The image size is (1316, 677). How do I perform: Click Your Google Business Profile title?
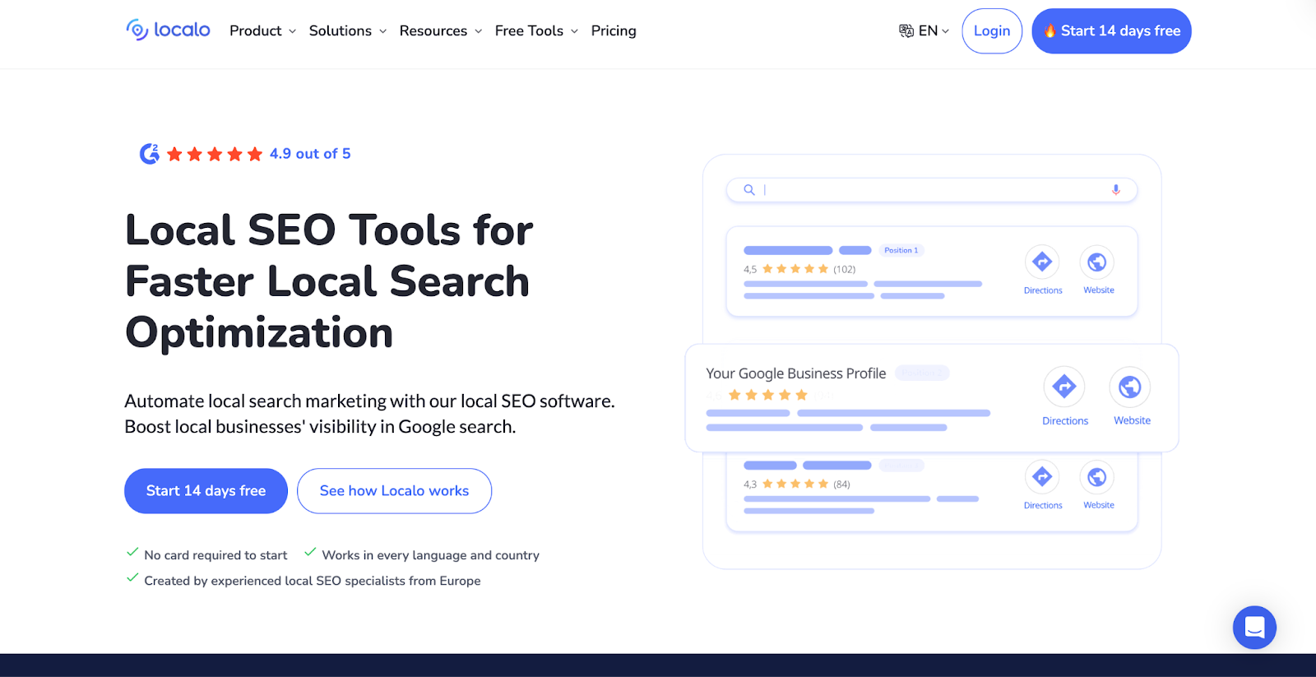click(x=796, y=373)
